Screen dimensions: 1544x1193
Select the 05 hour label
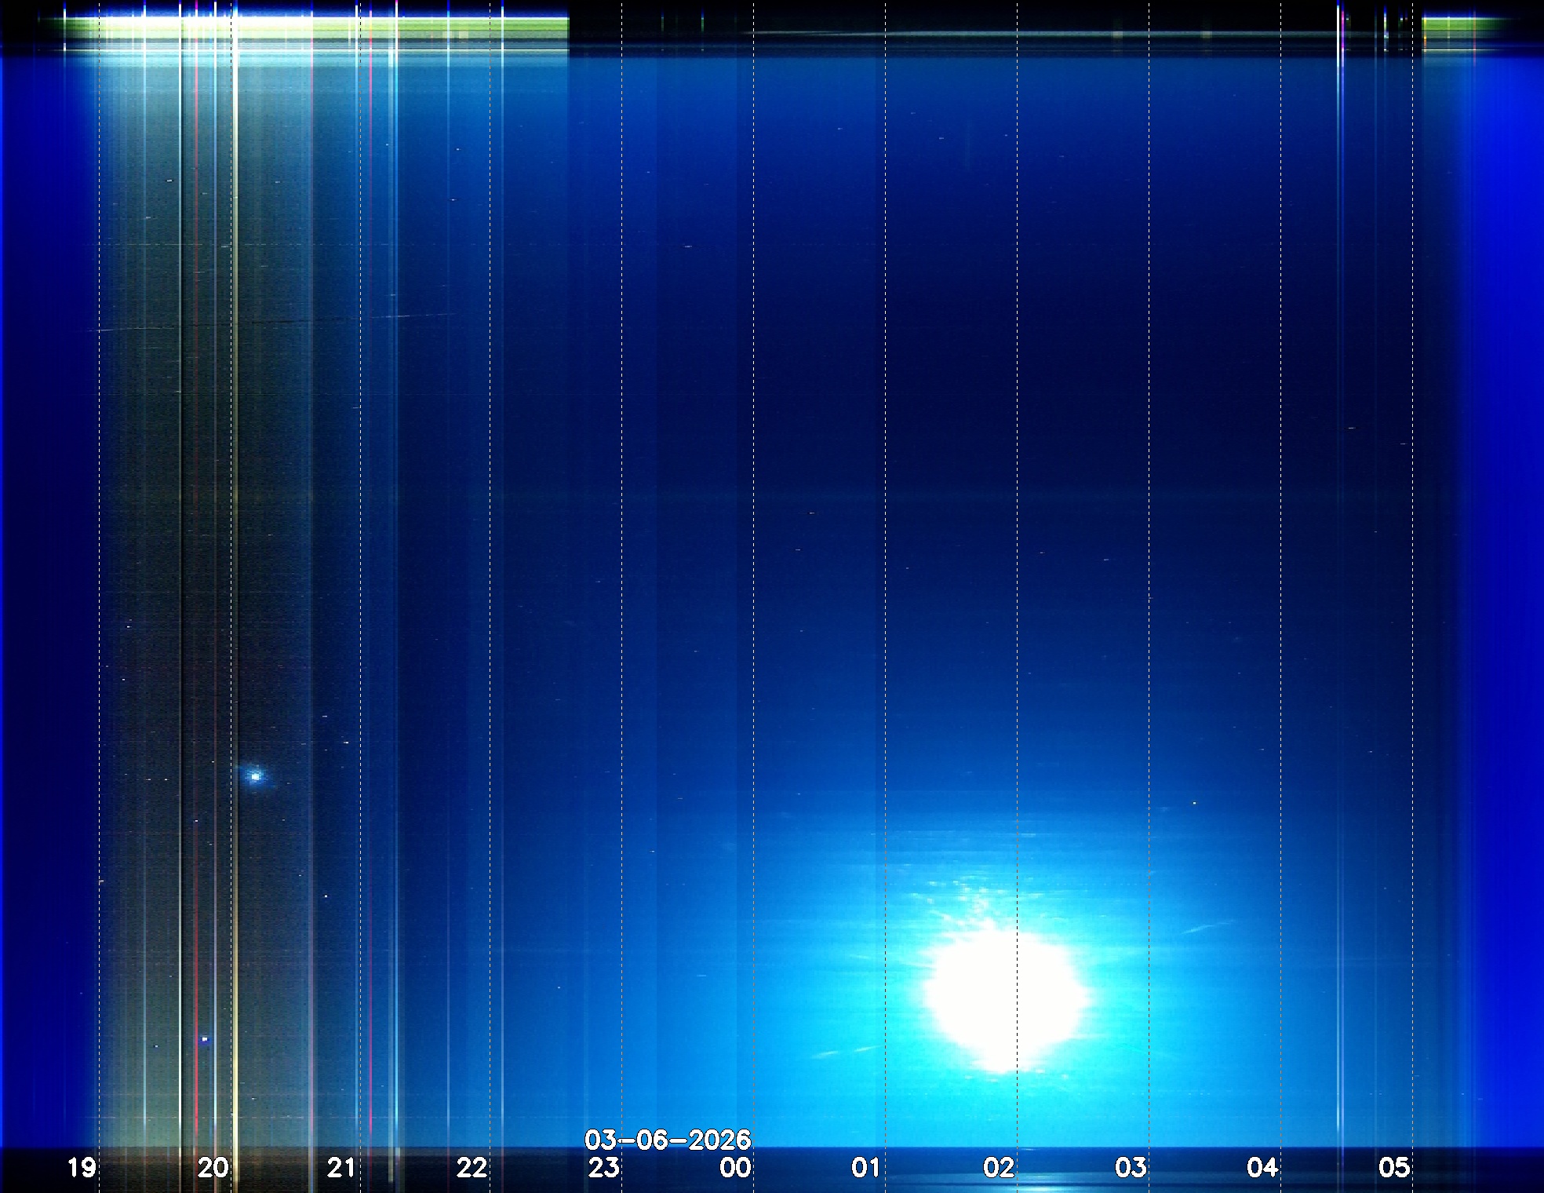coord(1393,1168)
